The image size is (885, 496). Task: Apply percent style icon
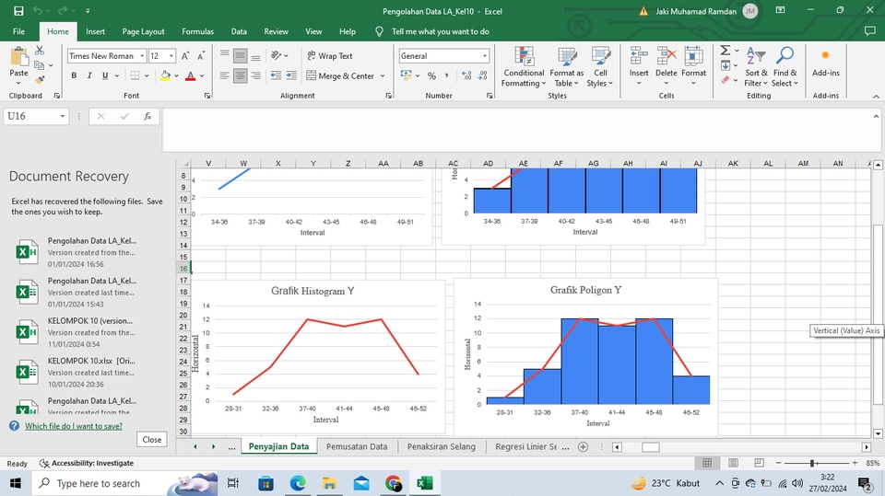[x=431, y=75]
